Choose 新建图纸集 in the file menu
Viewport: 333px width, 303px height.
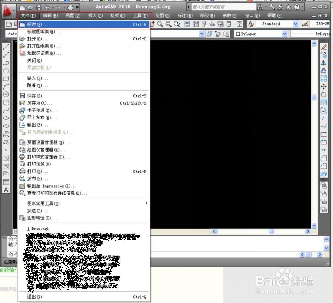(84, 31)
